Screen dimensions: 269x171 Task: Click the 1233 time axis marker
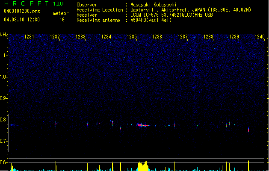pos(80,36)
